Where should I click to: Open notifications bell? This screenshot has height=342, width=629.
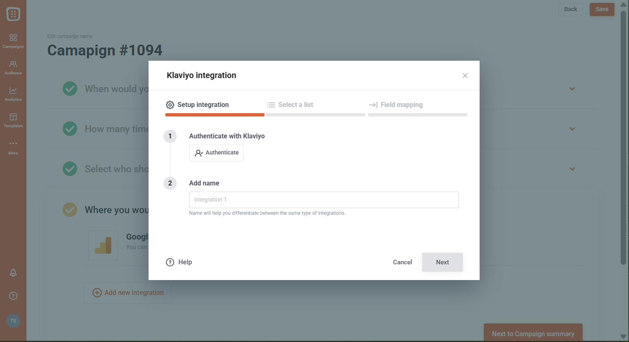13,273
